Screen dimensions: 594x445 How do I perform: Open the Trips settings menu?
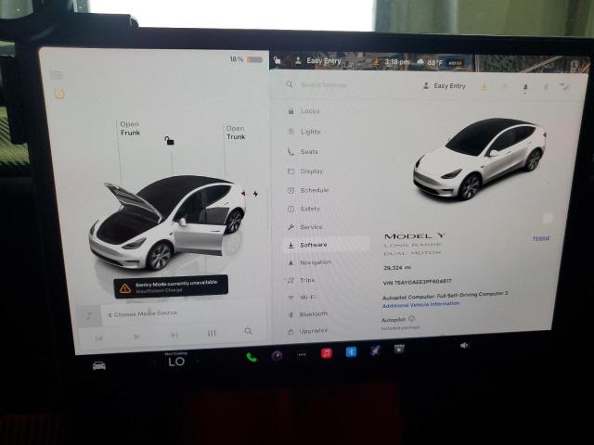(x=301, y=280)
